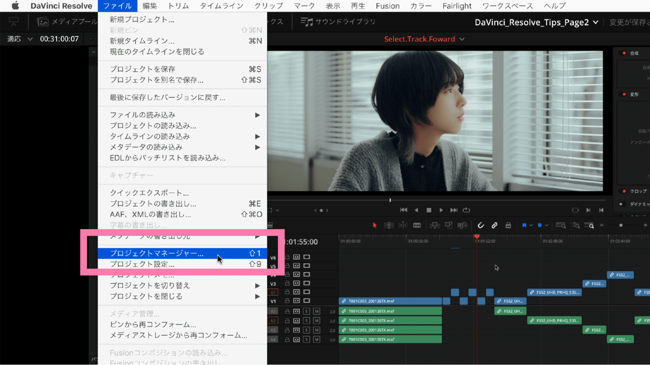Open the marker color dropdown arrow
650x365 pixels.
coord(547,225)
